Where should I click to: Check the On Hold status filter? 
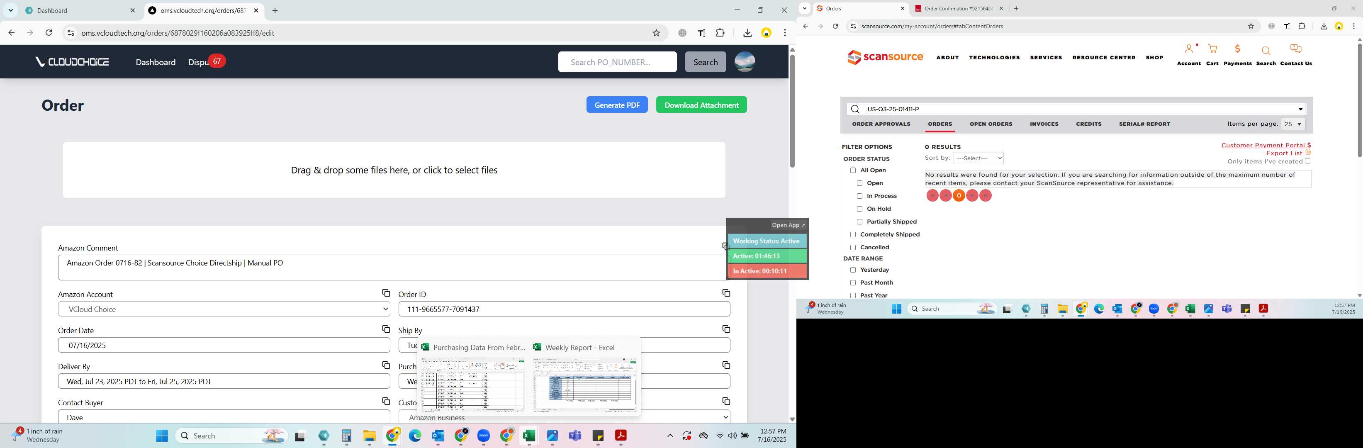pyautogui.click(x=859, y=209)
